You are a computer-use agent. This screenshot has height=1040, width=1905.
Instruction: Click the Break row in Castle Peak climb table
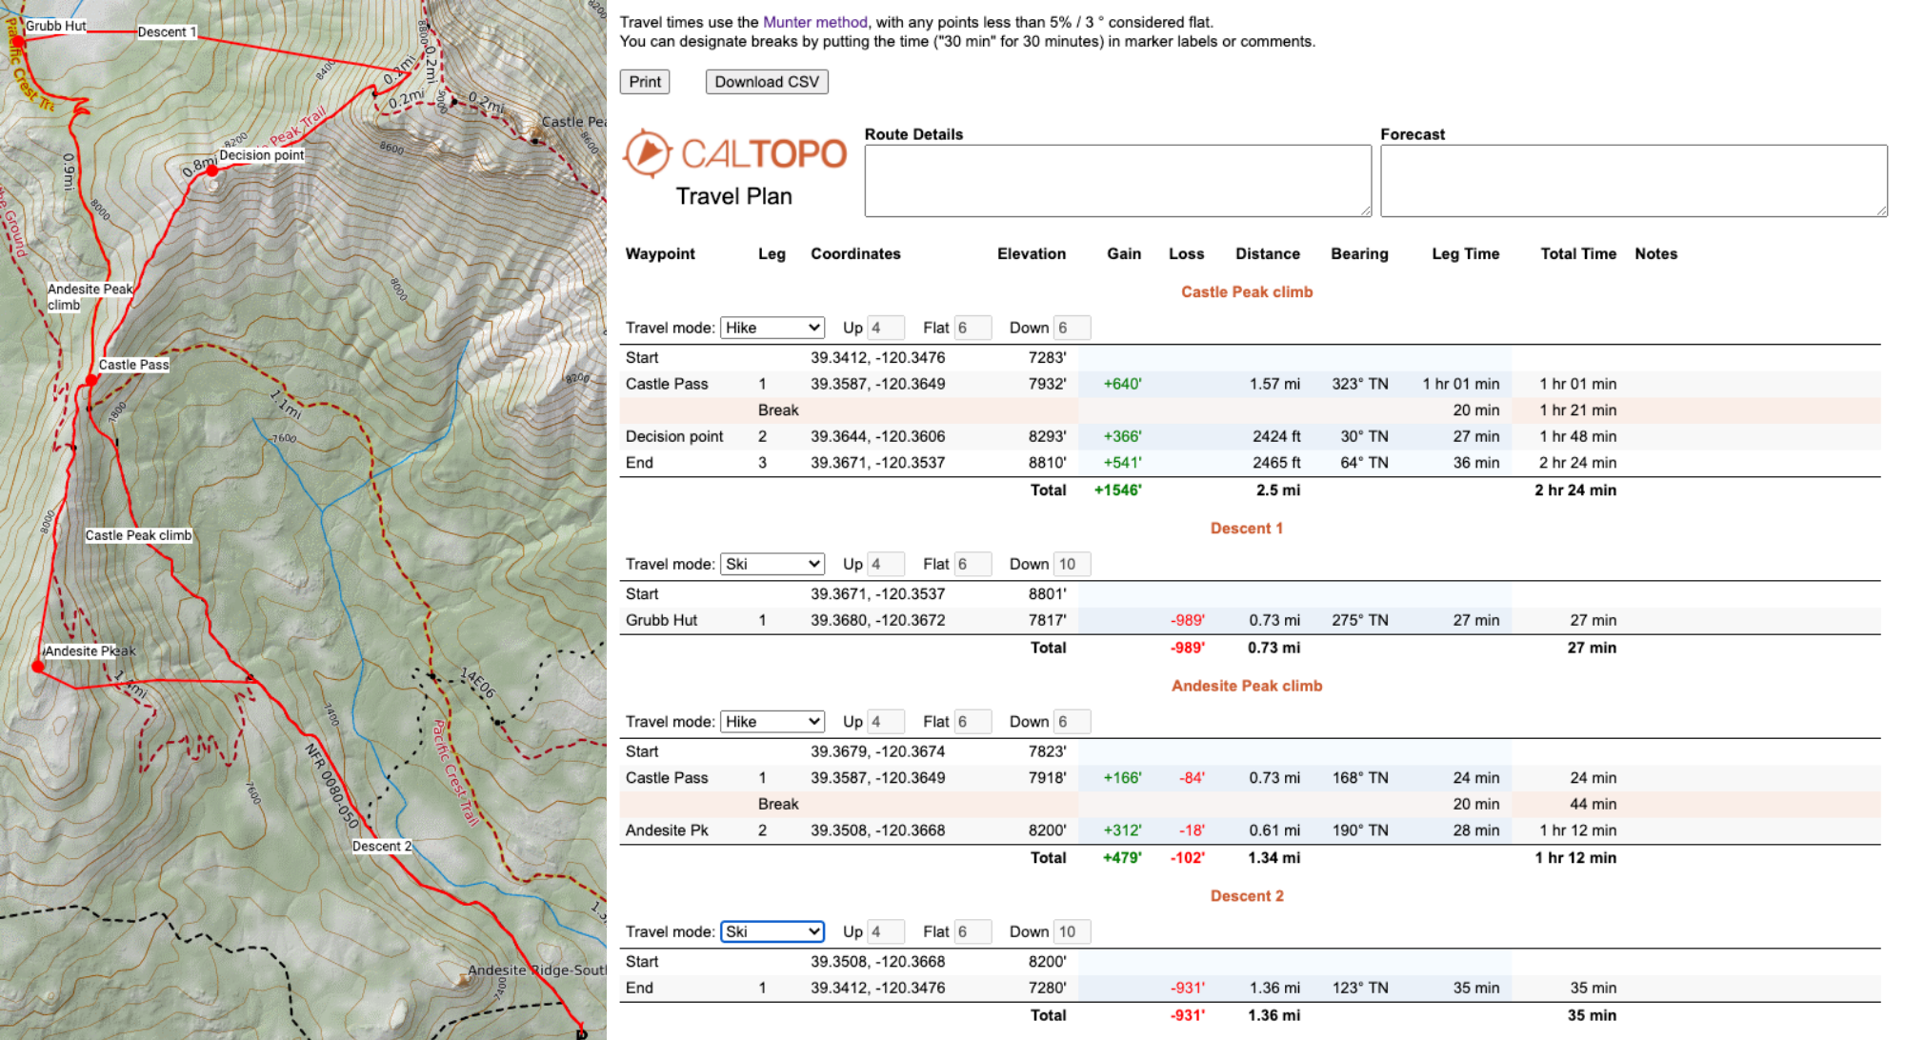tap(778, 410)
